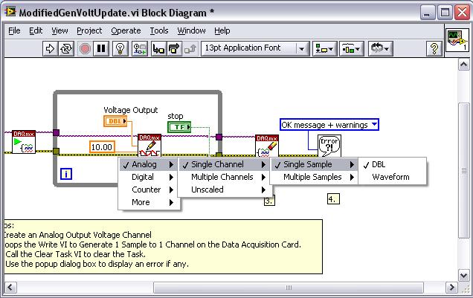Viewport: 473px width, 298px height.
Task: Click the stop TF boolean terminal
Action: click(x=179, y=127)
